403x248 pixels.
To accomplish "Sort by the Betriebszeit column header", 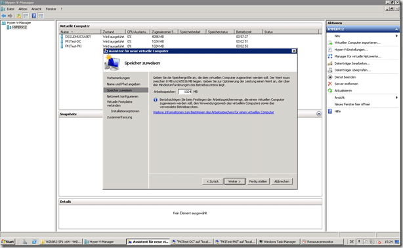I will coord(248,32).
